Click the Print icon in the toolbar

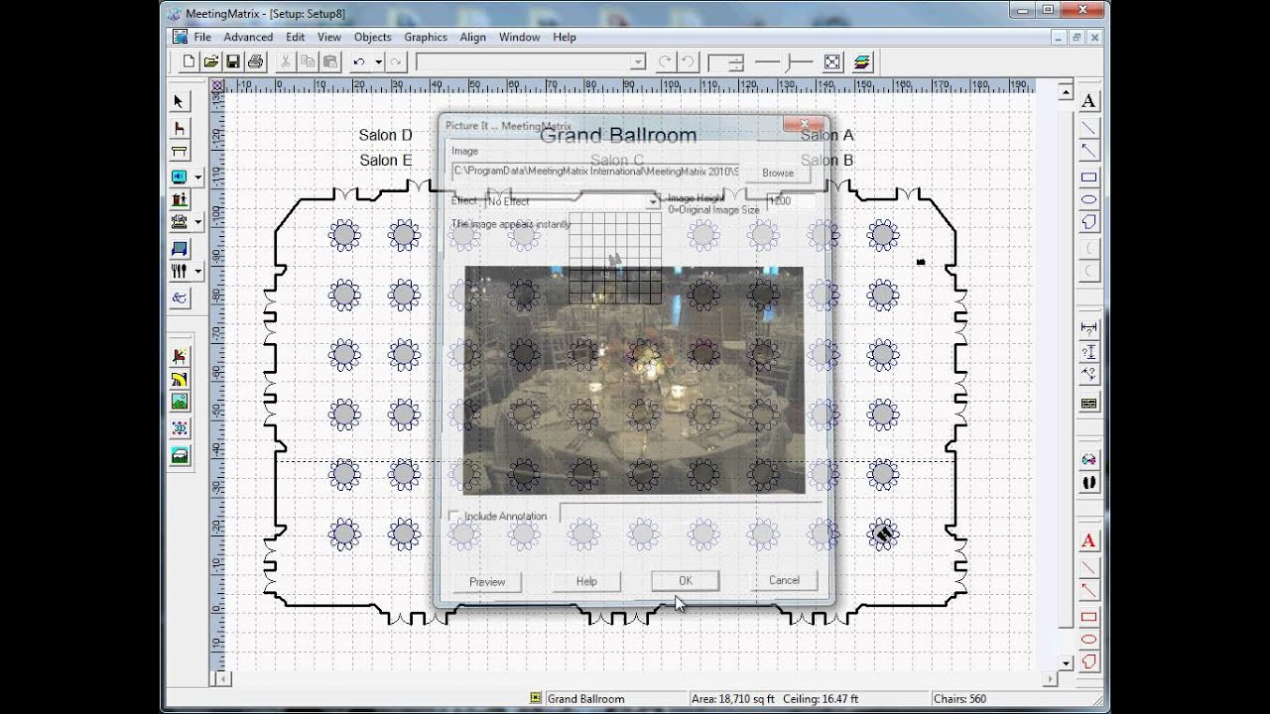pyautogui.click(x=255, y=61)
